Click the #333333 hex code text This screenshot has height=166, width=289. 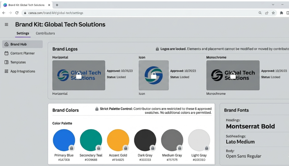coord(145,160)
